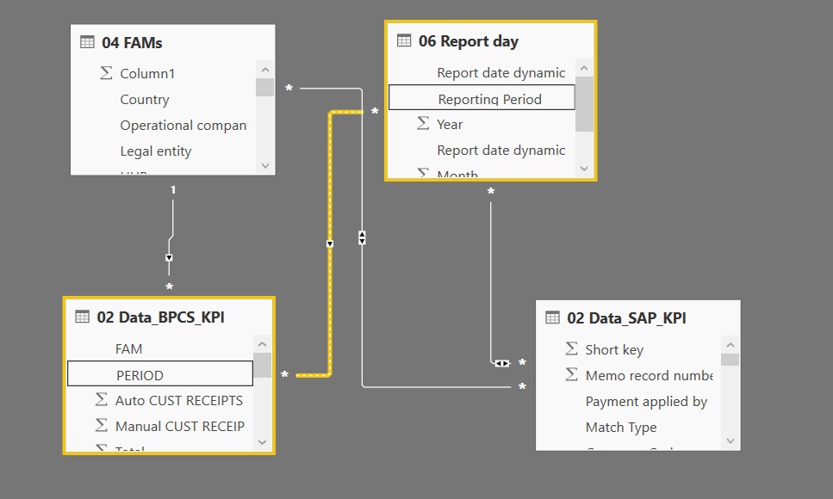Image resolution: width=833 pixels, height=499 pixels.
Task: Click table icon of 02 Data_SAP_KPI
Action: [x=552, y=317]
